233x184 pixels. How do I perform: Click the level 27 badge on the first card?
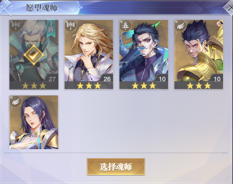tap(52, 79)
